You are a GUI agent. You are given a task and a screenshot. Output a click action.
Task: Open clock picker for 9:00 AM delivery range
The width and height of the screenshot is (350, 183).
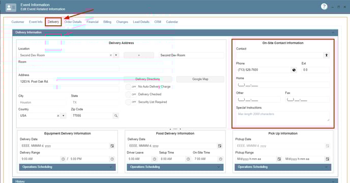click(x=63, y=159)
